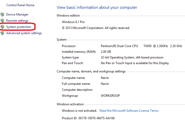This screenshot has height=120, width=185.
Task: Click the Computer description label
Action: tap(77, 90)
